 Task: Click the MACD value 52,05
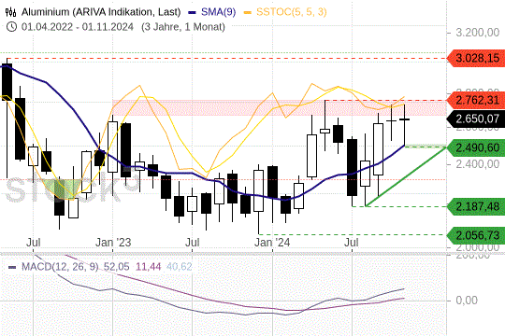coord(116,267)
